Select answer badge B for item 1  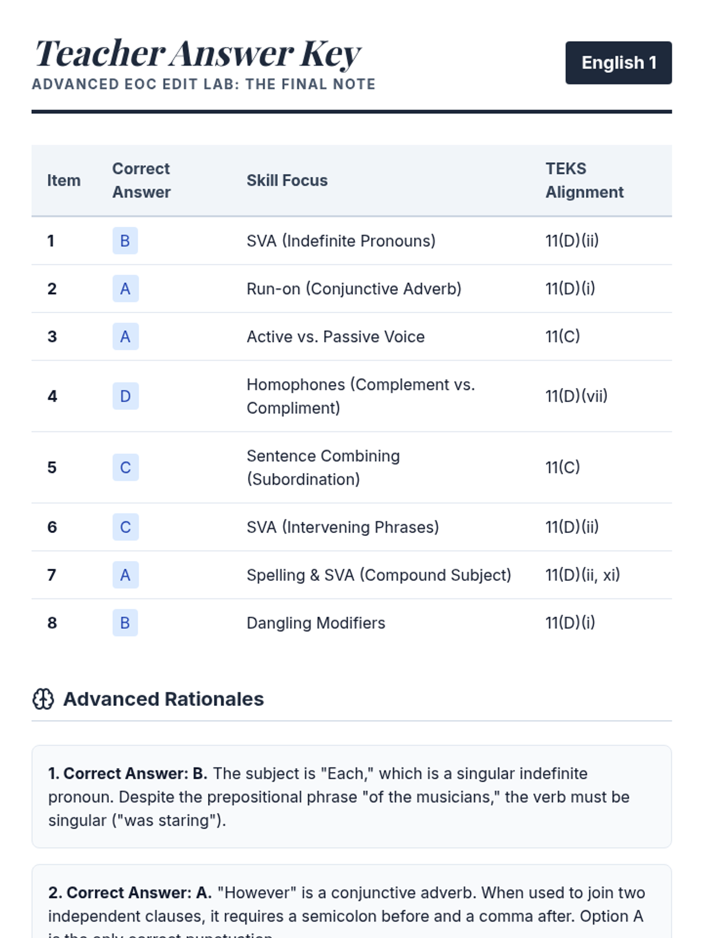(x=125, y=241)
